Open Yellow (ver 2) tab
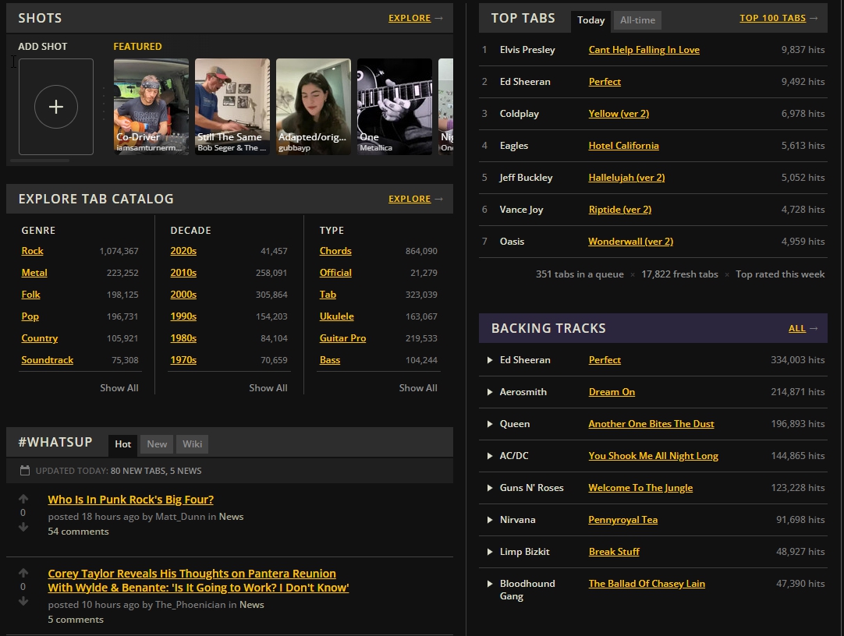 619,114
